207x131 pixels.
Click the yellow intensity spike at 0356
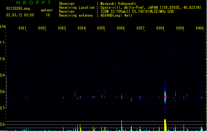pos(121,125)
